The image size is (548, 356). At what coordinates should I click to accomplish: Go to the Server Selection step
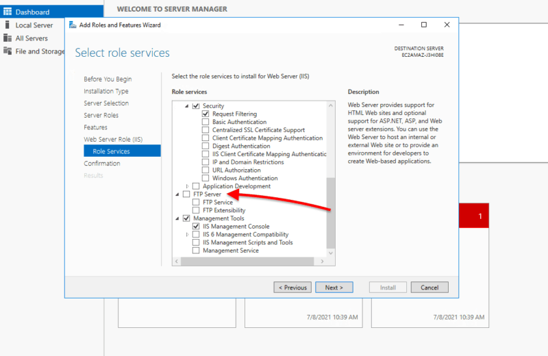coord(106,103)
